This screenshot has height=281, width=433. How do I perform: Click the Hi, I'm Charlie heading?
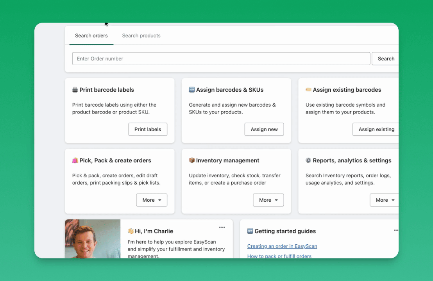154,231
